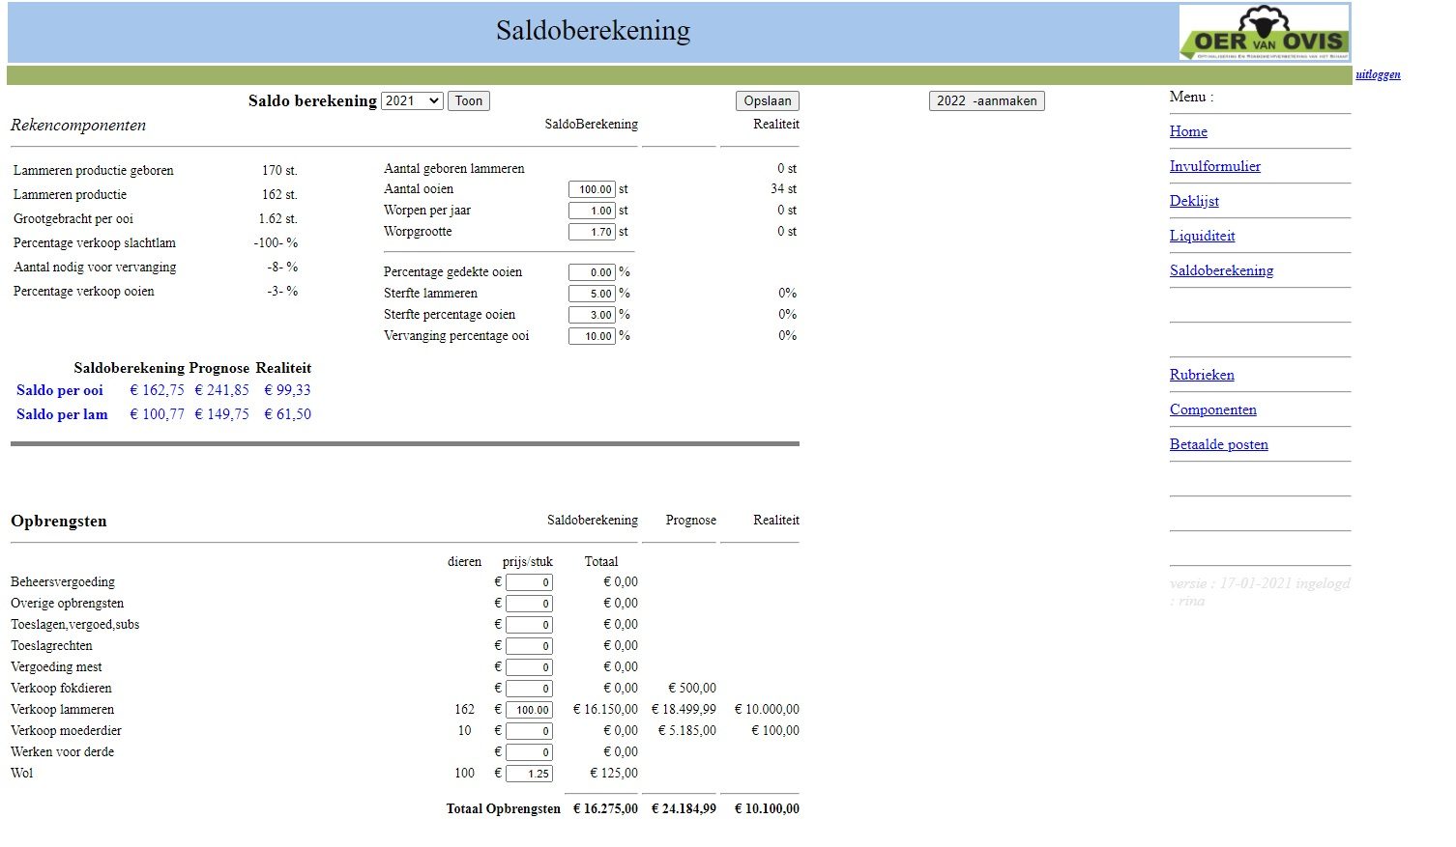Go to Invulformulier in the menu
Screen dimensions: 1456x847
pyautogui.click(x=1214, y=166)
